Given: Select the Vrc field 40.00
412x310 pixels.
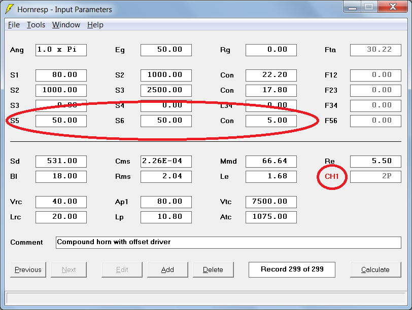Looking at the screenshot, I should click(61, 202).
